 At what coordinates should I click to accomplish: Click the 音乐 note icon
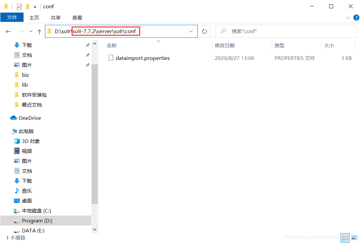17,191
